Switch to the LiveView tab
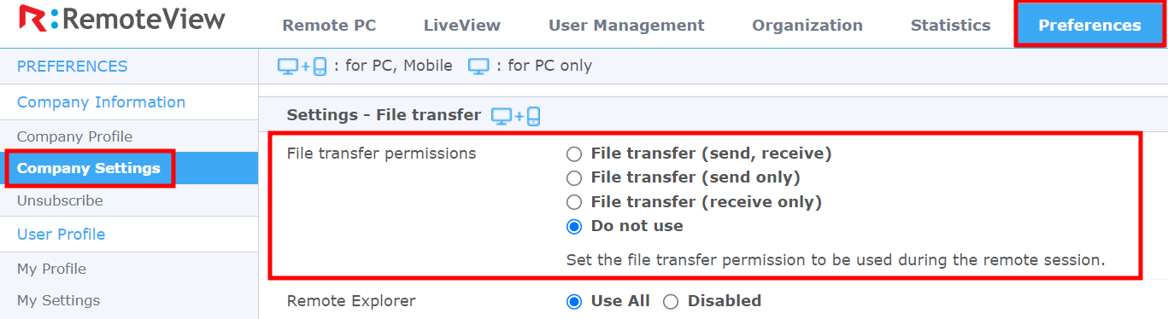The image size is (1168, 319). 462,26
